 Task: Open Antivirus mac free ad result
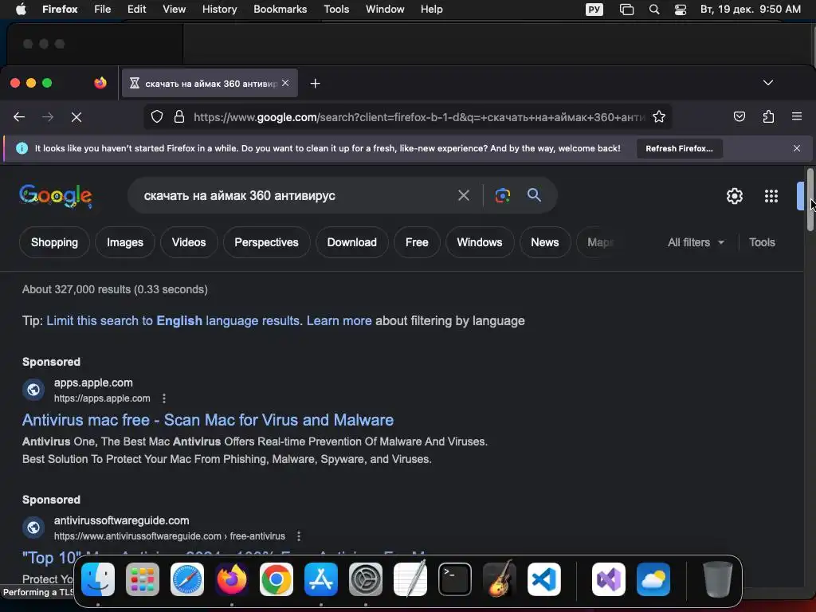coord(208,420)
